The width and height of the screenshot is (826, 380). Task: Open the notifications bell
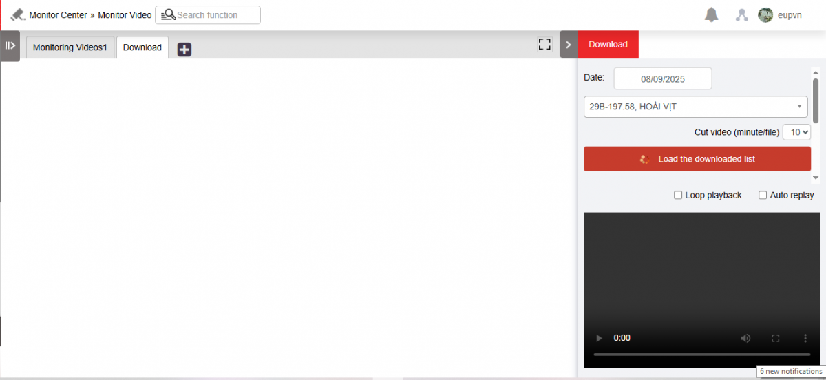pyautogui.click(x=712, y=14)
